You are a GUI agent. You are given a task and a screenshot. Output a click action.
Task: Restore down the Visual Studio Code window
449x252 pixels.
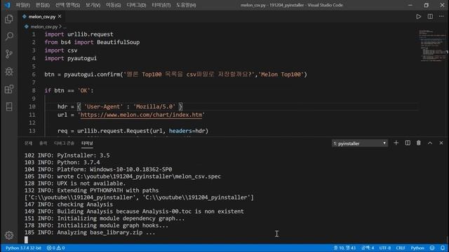coord(426,5)
